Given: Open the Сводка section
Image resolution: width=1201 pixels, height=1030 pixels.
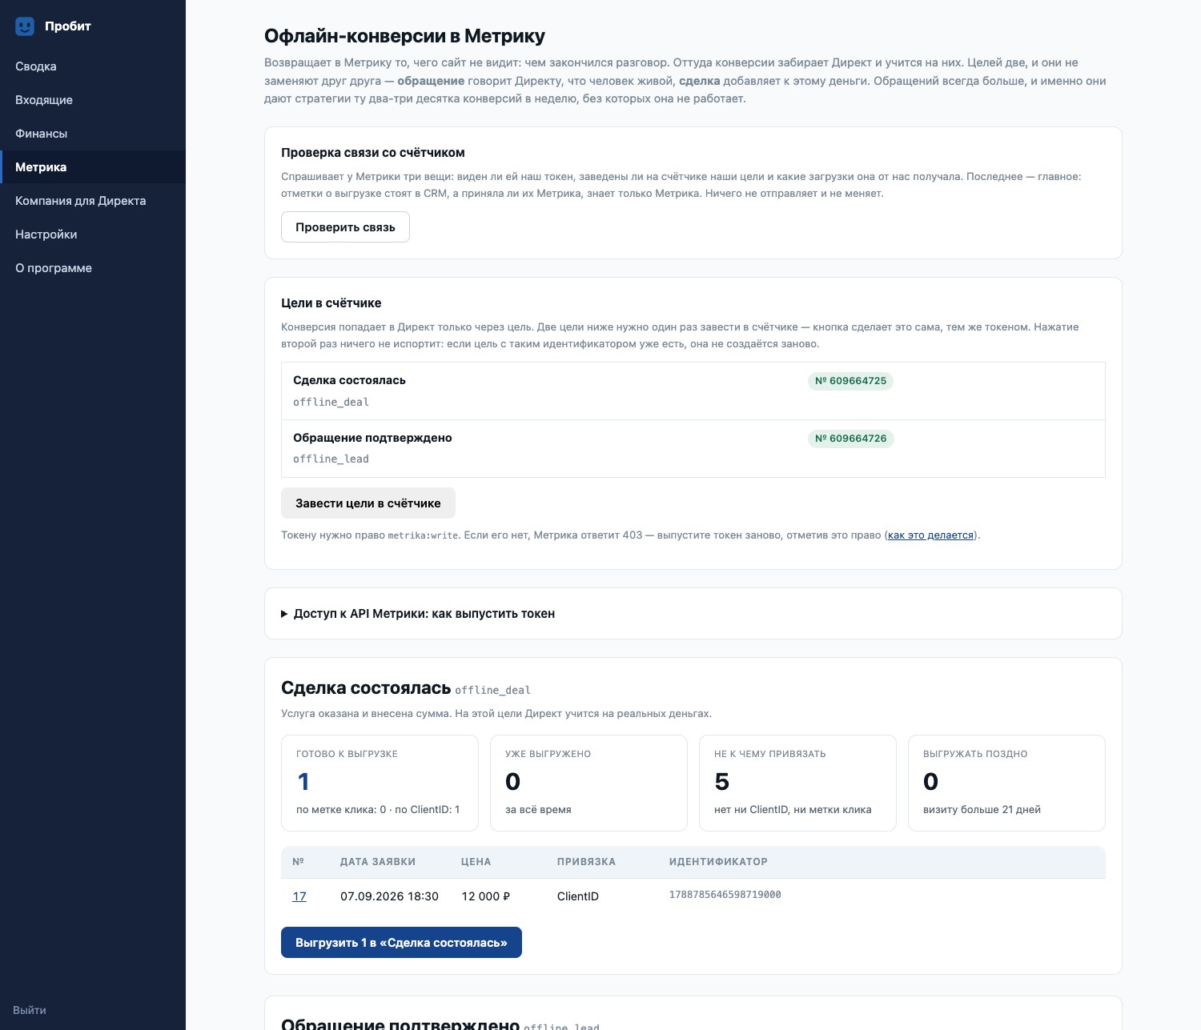Looking at the screenshot, I should point(36,66).
